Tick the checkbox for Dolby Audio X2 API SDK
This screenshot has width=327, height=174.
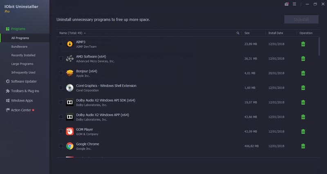point(60,102)
